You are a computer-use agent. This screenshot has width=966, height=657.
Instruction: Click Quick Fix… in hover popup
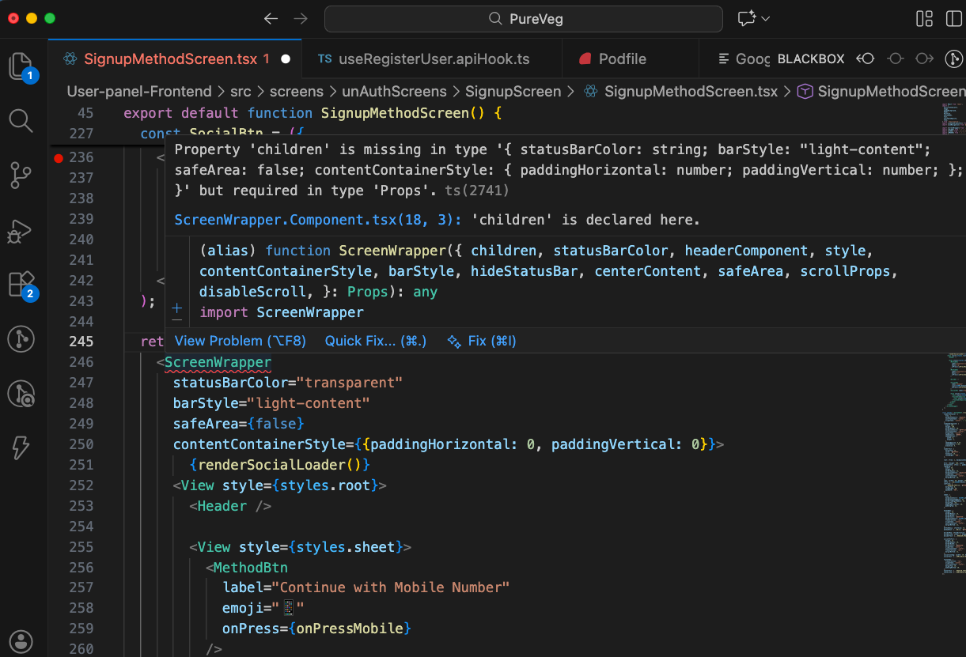[x=376, y=341]
